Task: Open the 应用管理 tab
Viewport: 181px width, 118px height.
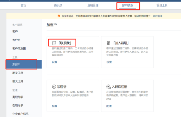Action: [x=93, y=5]
